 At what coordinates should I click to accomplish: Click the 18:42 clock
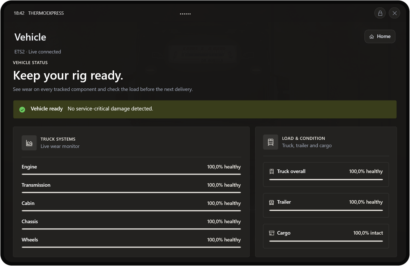[19, 13]
